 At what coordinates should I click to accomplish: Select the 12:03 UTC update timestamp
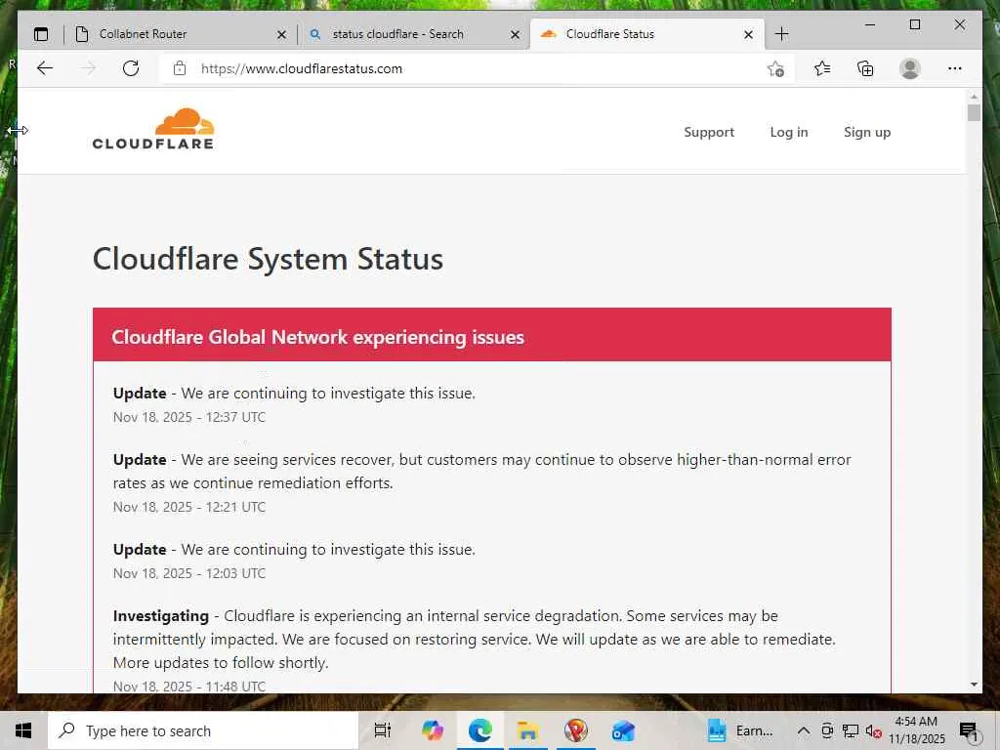[x=189, y=573]
